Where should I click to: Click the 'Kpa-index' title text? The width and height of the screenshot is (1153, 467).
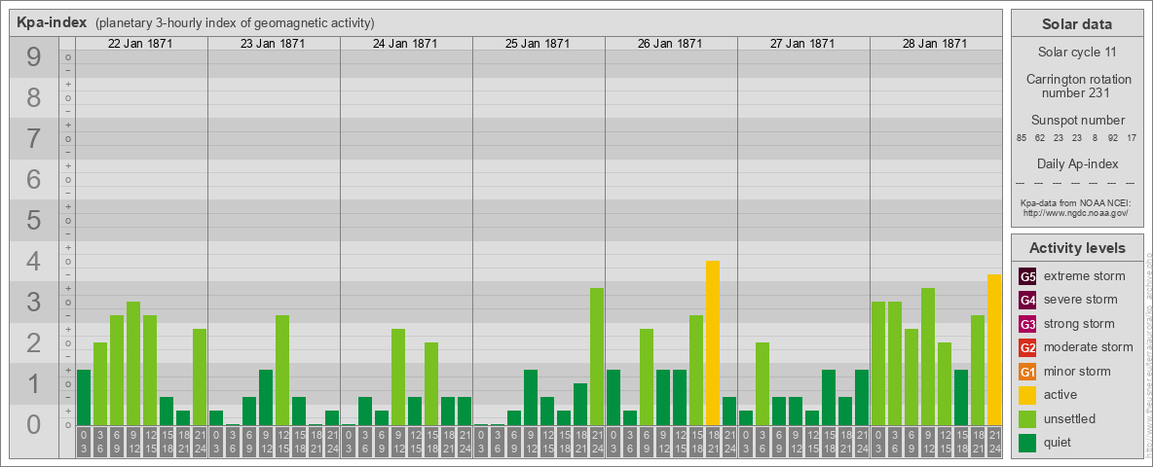tap(53, 22)
